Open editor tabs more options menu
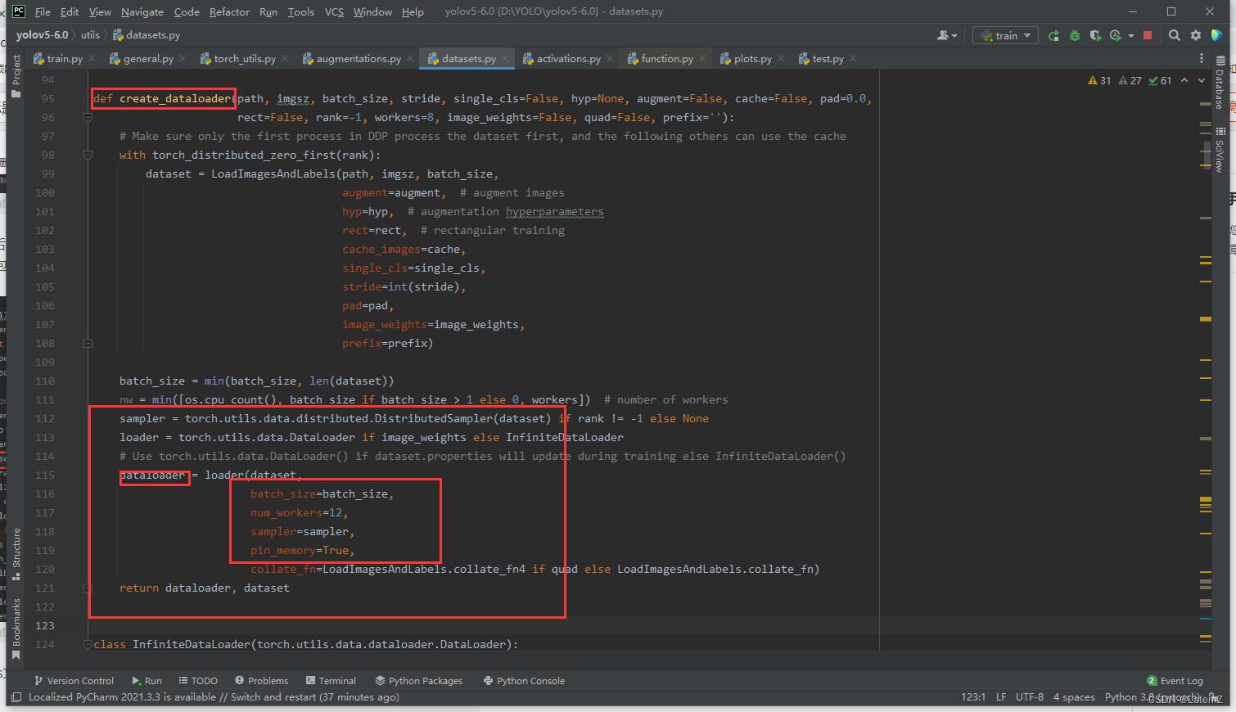1236x712 pixels. [x=1202, y=58]
